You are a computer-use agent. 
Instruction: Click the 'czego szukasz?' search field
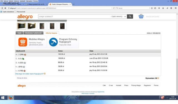(74, 17)
